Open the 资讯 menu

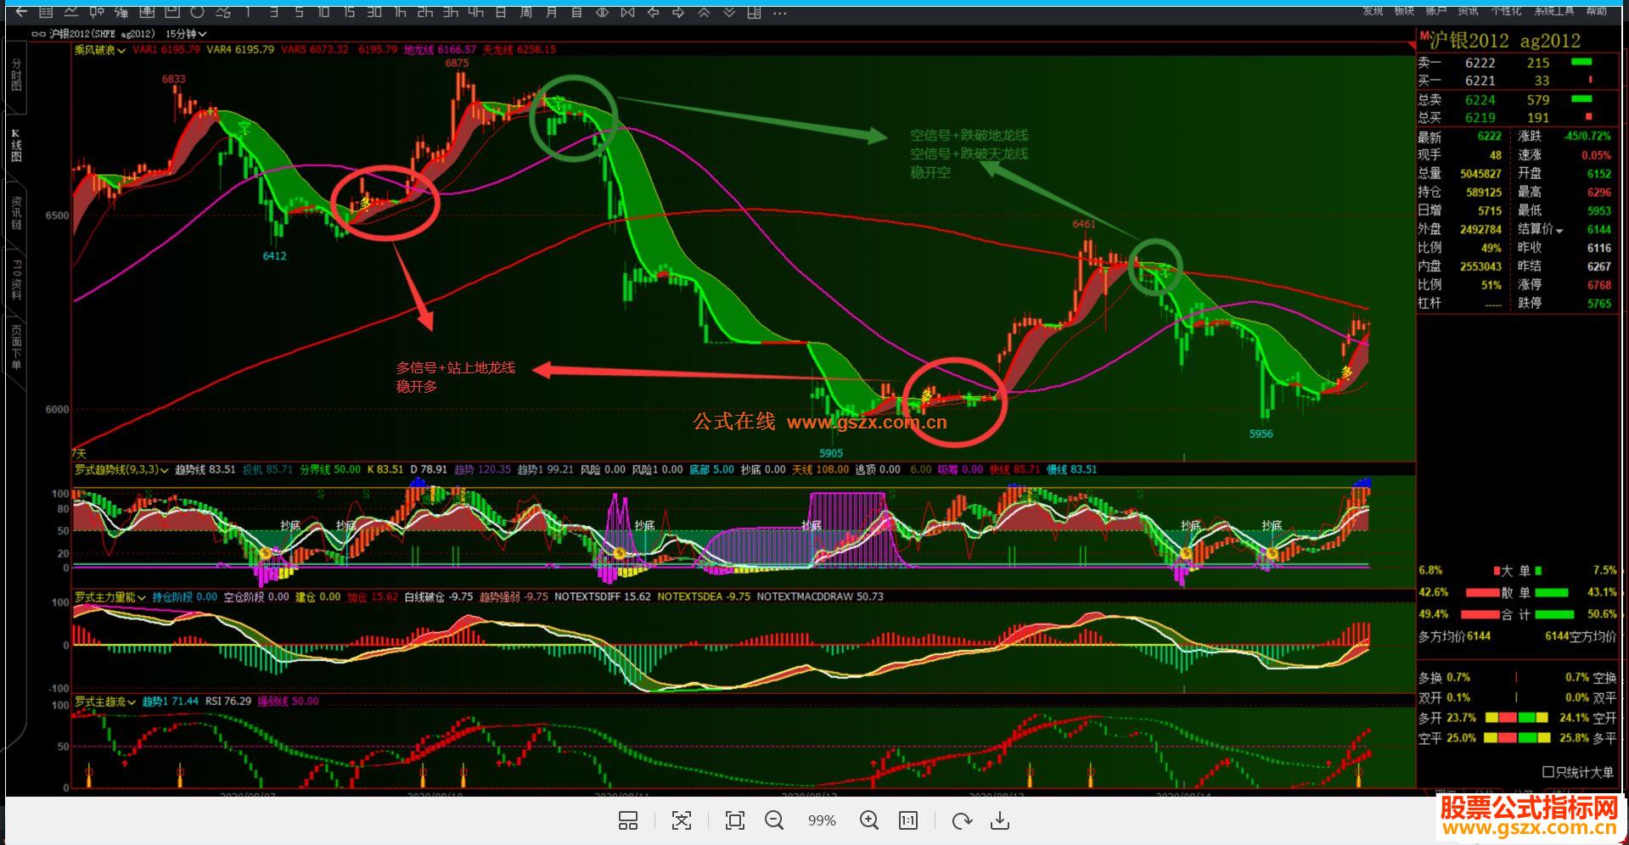tap(1468, 11)
